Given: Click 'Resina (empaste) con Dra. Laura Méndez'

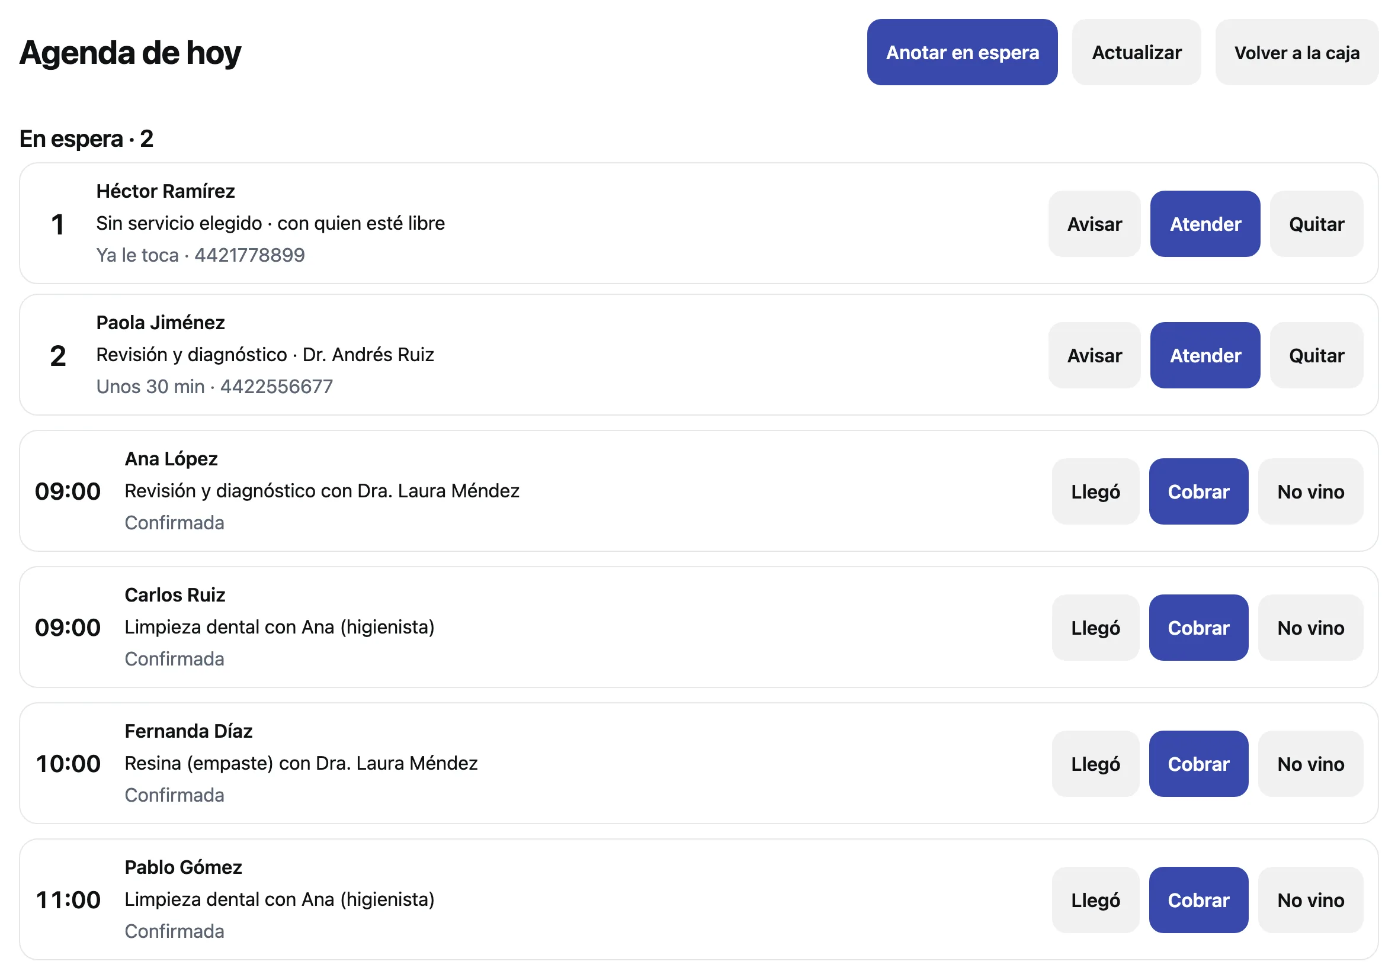Looking at the screenshot, I should click(x=302, y=764).
